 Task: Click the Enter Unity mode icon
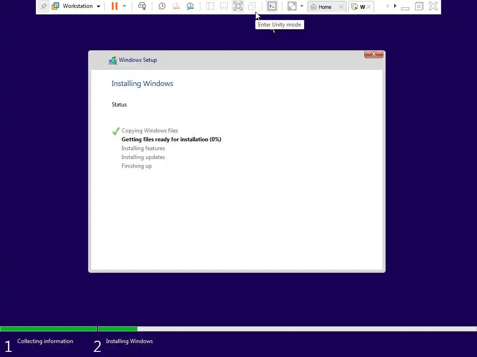(x=252, y=6)
